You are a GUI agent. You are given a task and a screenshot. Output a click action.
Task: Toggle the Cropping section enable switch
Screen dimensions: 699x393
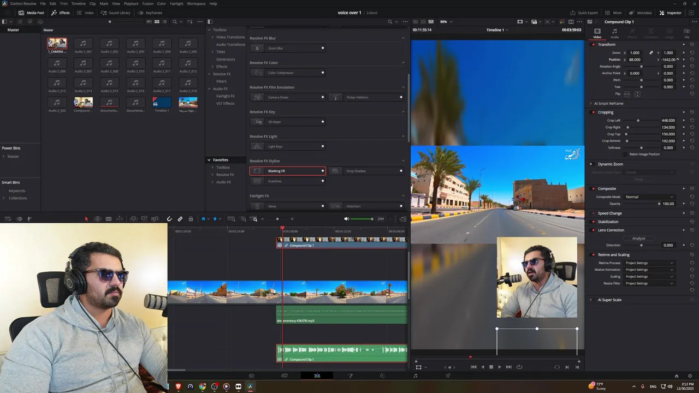click(594, 112)
